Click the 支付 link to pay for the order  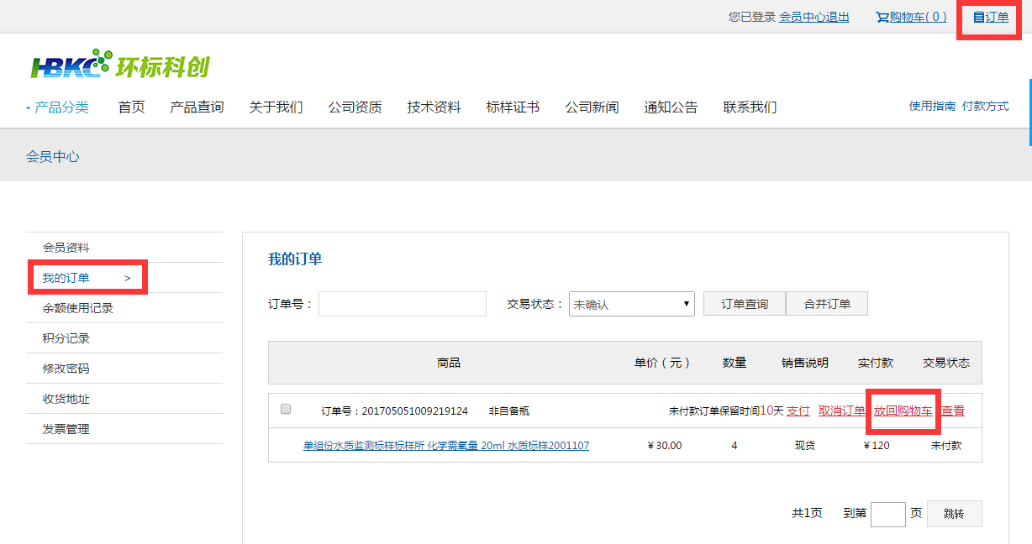point(798,411)
